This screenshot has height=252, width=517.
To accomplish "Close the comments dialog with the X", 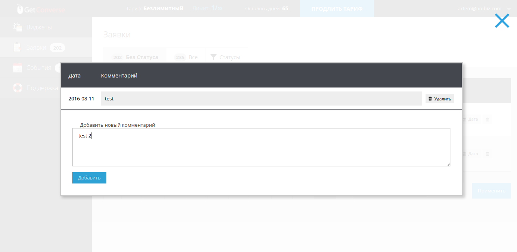I will pyautogui.click(x=502, y=21).
